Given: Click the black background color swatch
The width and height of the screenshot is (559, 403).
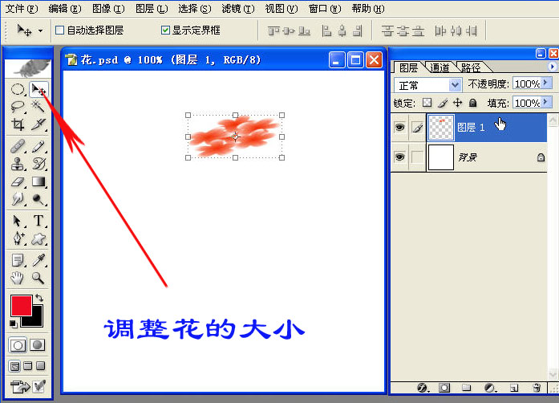Looking at the screenshot, I should [37, 320].
